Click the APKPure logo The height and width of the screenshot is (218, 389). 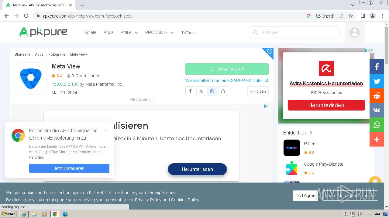pos(43,32)
